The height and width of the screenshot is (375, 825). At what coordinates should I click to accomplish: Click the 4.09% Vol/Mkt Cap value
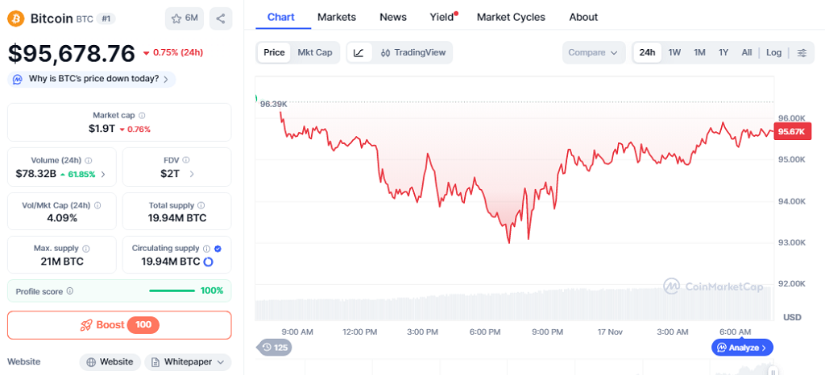point(62,218)
